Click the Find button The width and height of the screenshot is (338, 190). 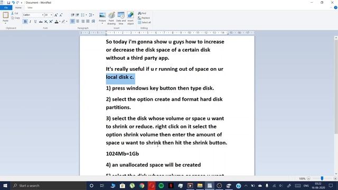coord(142,13)
